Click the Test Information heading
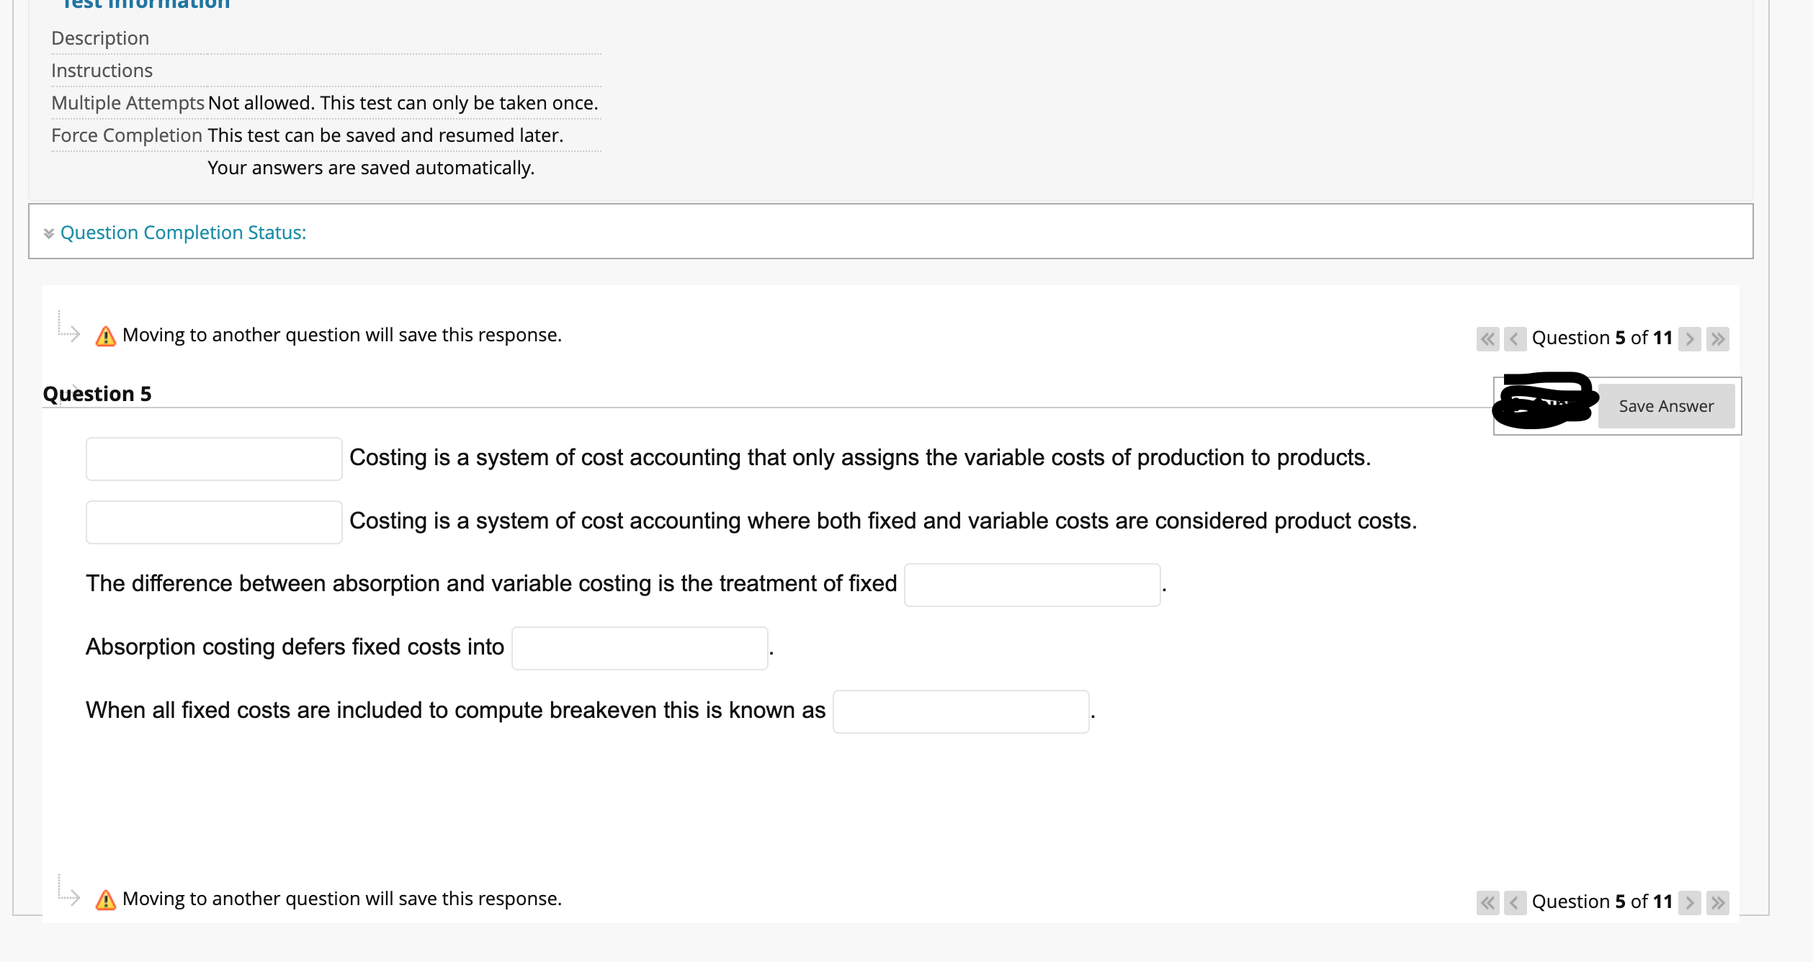The width and height of the screenshot is (1813, 962). (x=146, y=4)
